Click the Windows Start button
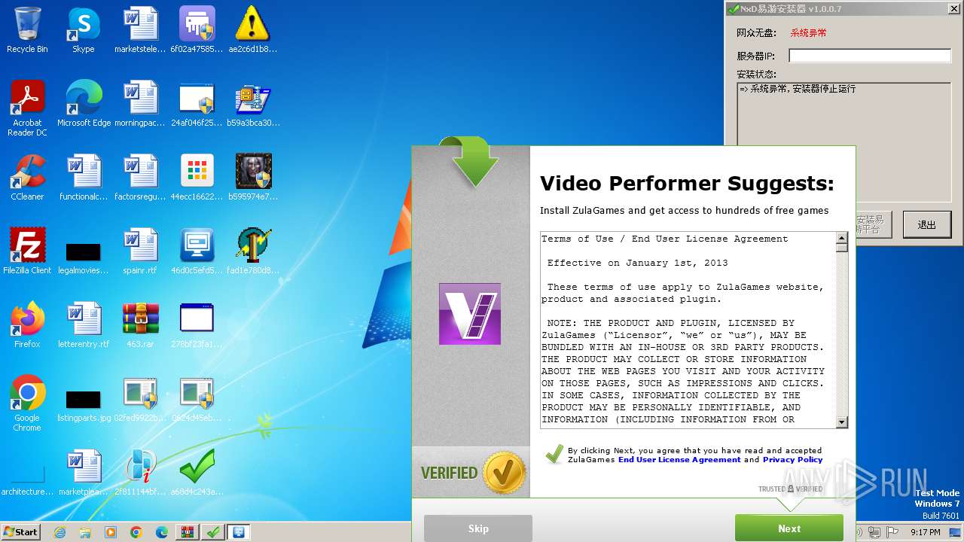Viewport: 964px width, 542px height. [20, 531]
